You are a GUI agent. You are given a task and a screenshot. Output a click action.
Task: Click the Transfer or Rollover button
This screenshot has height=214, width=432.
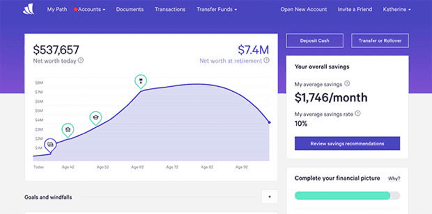(380, 41)
